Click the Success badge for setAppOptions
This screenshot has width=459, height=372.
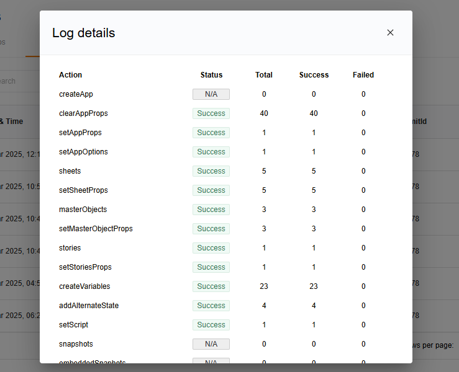pos(211,152)
